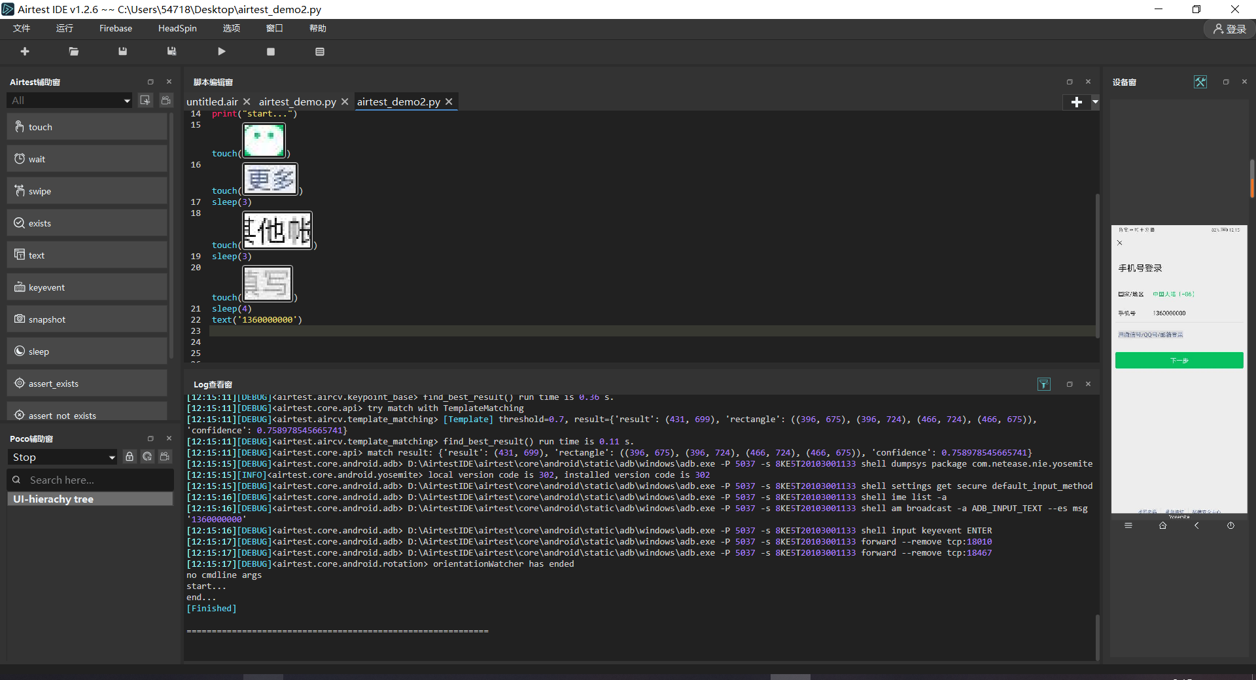Save the current script
This screenshot has height=680, width=1256.
(122, 52)
